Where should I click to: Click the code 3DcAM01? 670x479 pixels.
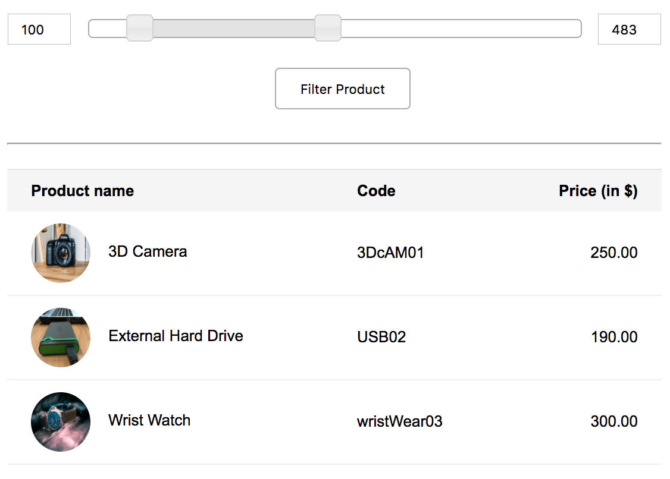pos(390,253)
